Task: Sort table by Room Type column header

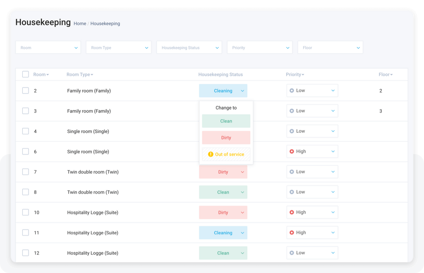Action: [x=80, y=74]
